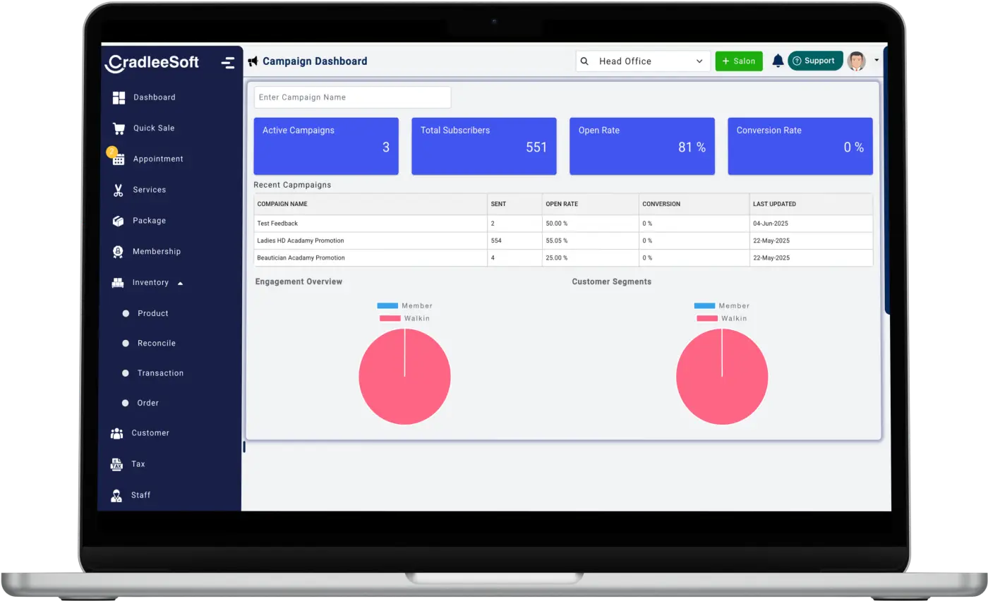988x601 pixels.
Task: Open the Transaction menu item
Action: click(160, 373)
